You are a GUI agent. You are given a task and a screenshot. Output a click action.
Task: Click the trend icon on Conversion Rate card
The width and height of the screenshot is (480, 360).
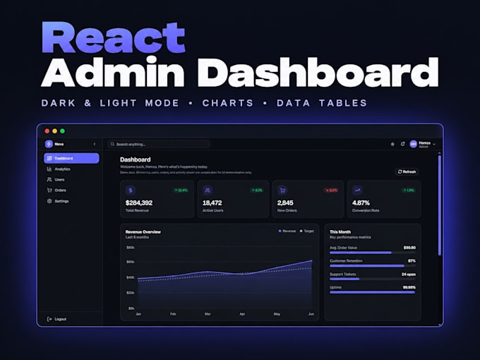click(357, 191)
